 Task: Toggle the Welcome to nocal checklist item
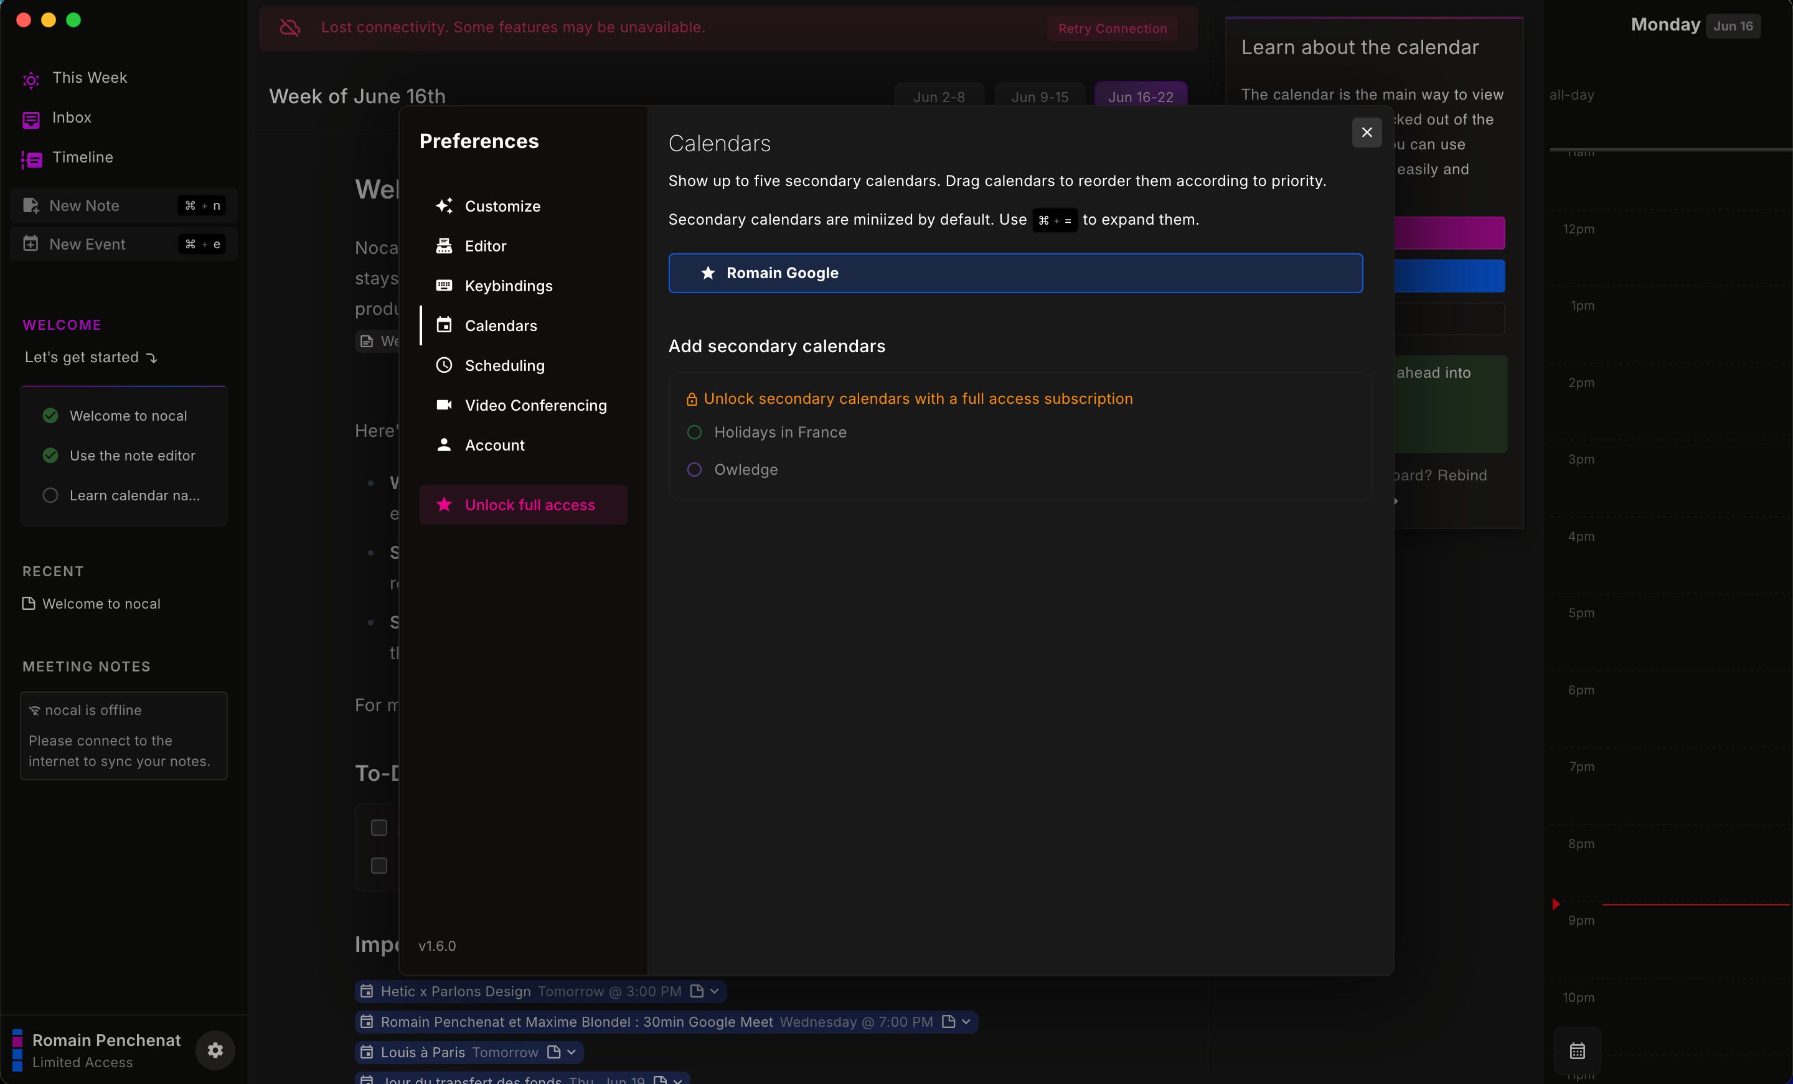[50, 416]
